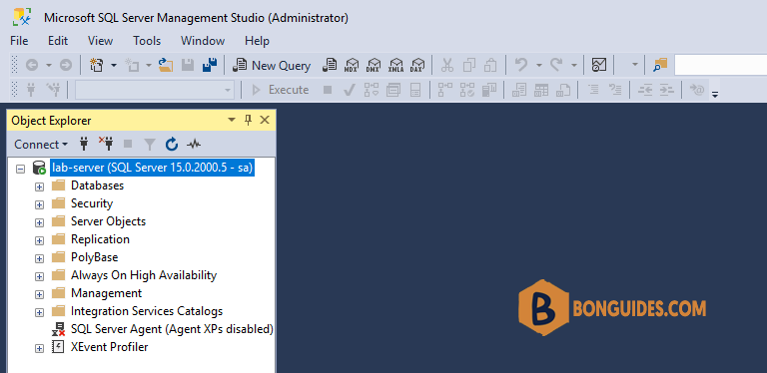Click the quick launch search field
767x373 pixels.
720,65
